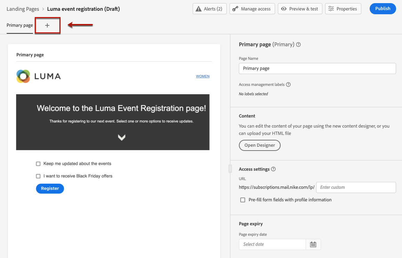Click the Access settings help icon
Image resolution: width=402 pixels, height=258 pixels.
point(273,169)
